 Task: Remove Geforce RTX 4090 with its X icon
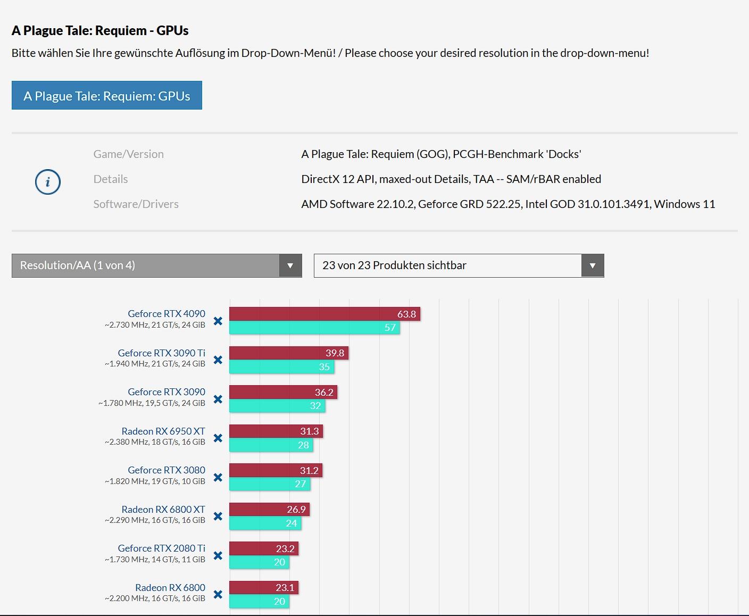(218, 321)
